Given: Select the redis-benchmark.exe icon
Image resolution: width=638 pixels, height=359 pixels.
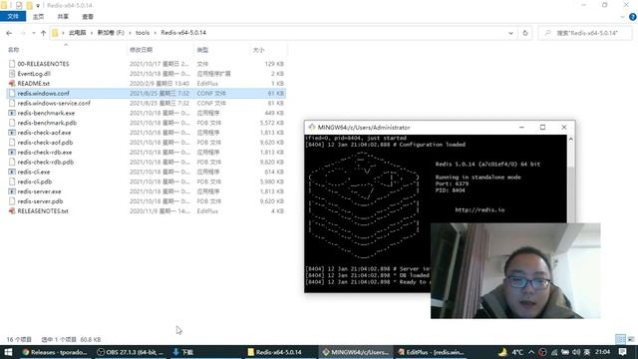Looking at the screenshot, I should pyautogui.click(x=12, y=113).
